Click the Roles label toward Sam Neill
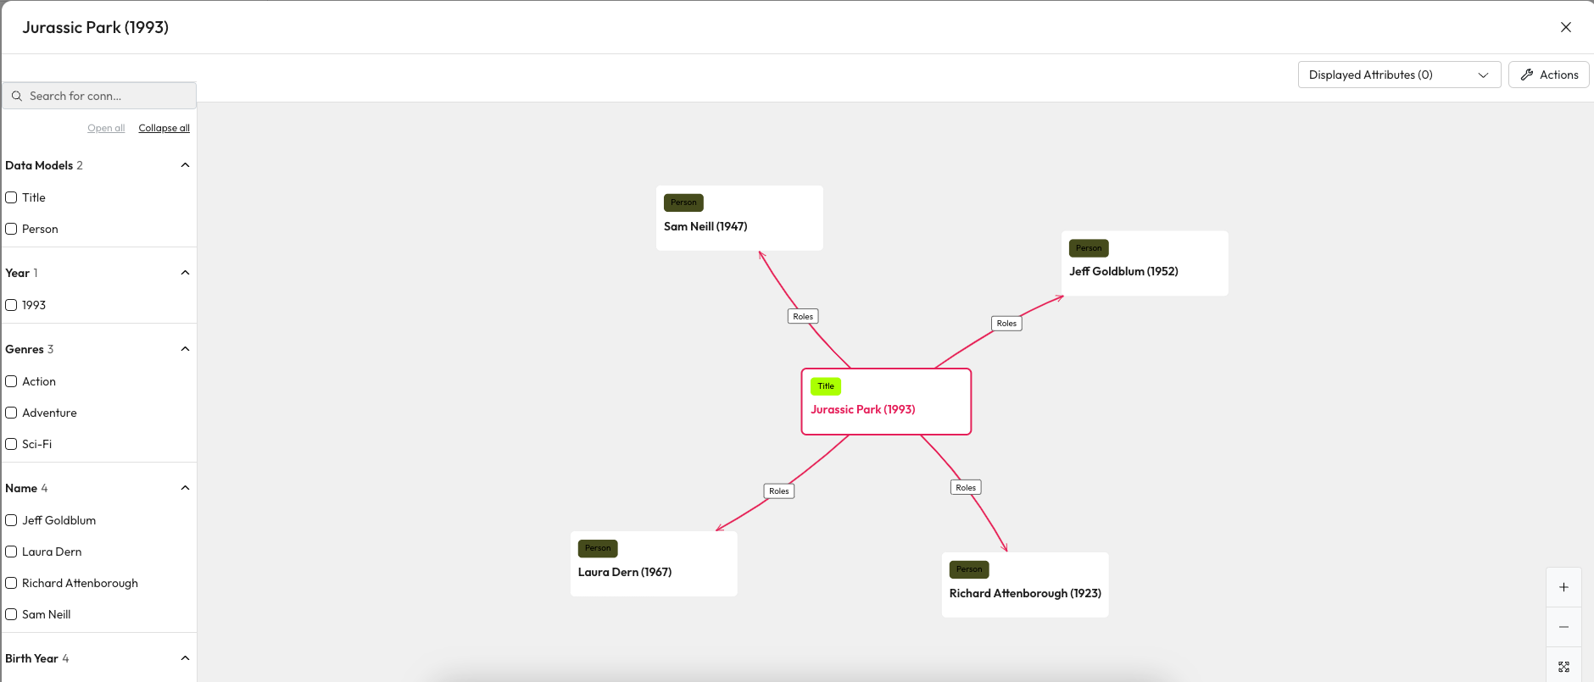This screenshot has width=1594, height=682. click(x=803, y=317)
